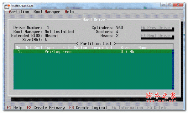Click the 'Partition List' title
This screenshot has width=188, height=113.
point(96,44)
